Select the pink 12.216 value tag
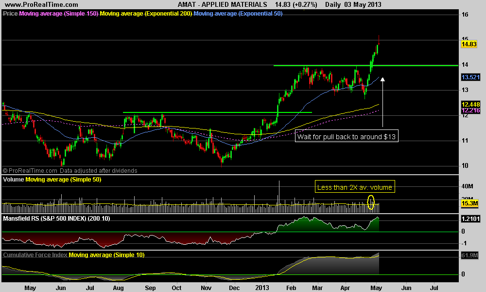486x292 pixels. (x=470, y=111)
